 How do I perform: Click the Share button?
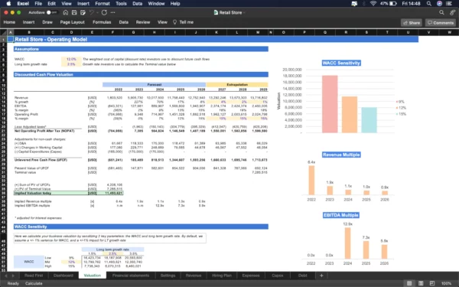point(412,23)
